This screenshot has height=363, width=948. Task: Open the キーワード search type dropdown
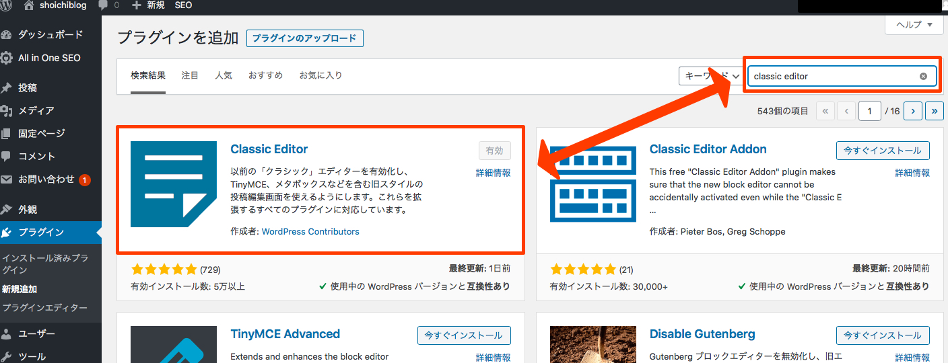[x=710, y=76]
